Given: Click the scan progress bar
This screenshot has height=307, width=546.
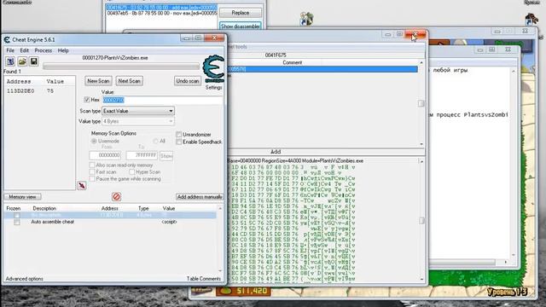Looking at the screenshot, I should point(121,67).
